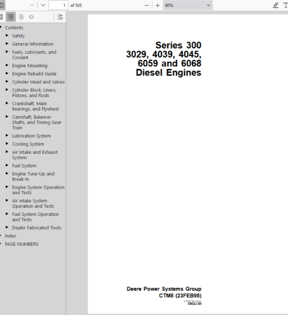288x315 pixels.
Task: Select the Draw annotation tool
Action: [x=276, y=5]
